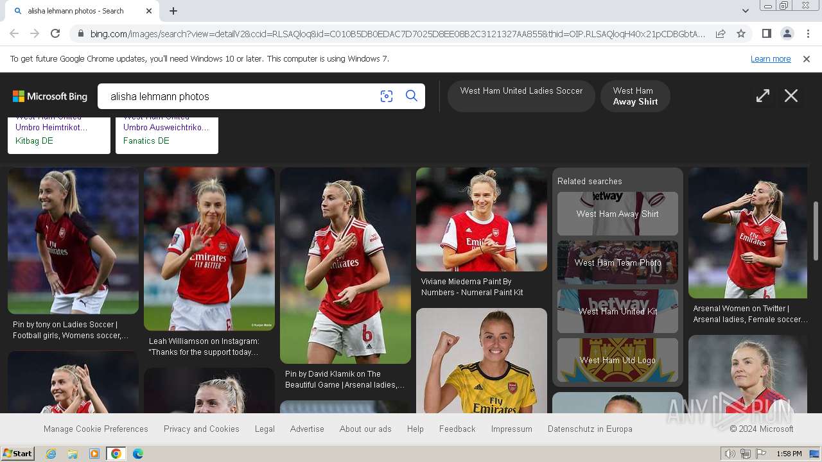Close the Bing image detail view
Screen dimensions: 822x462
point(791,96)
